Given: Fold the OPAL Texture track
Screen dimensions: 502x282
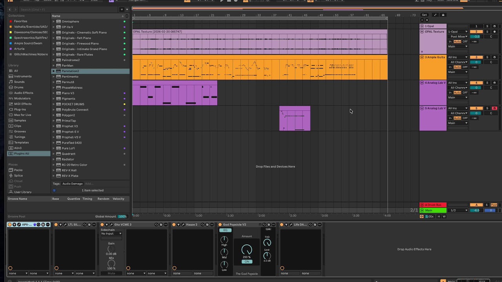Looking at the screenshot, I should point(422,31).
